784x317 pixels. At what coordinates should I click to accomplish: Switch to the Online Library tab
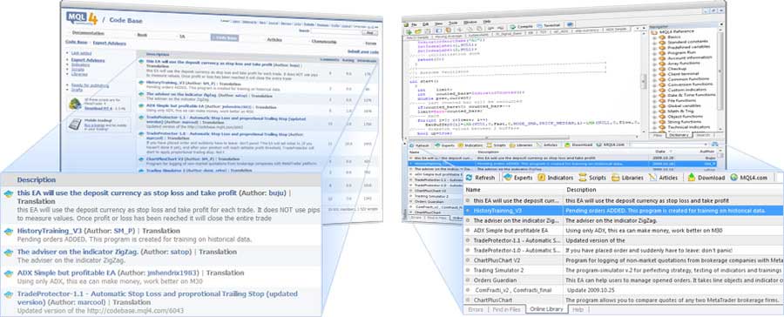pos(546,309)
